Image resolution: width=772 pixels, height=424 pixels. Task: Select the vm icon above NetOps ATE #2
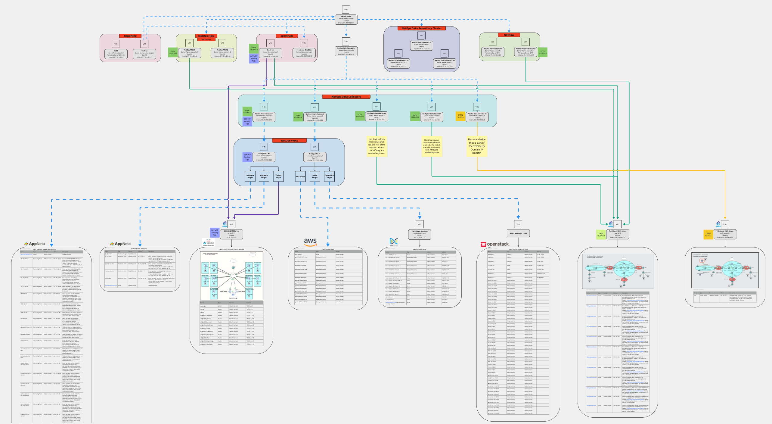pos(222,43)
